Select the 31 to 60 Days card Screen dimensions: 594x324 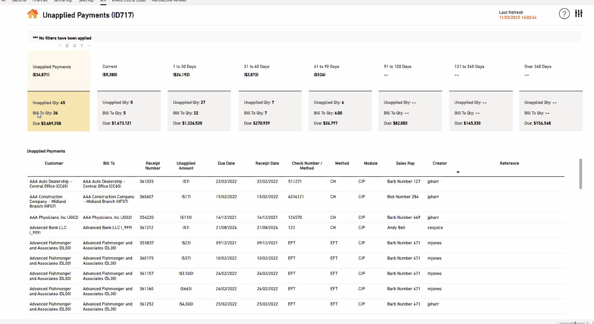tap(270, 91)
